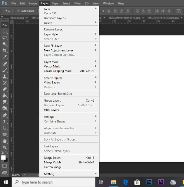Reset default foreground and background colors
The height and width of the screenshot is (187, 184).
(2, 152)
